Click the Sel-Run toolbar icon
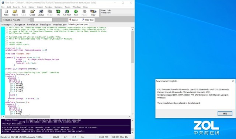 [x=67, y=13]
